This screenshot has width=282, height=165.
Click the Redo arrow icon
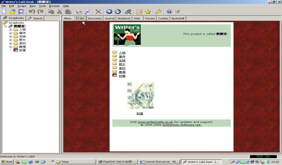click(x=41, y=12)
